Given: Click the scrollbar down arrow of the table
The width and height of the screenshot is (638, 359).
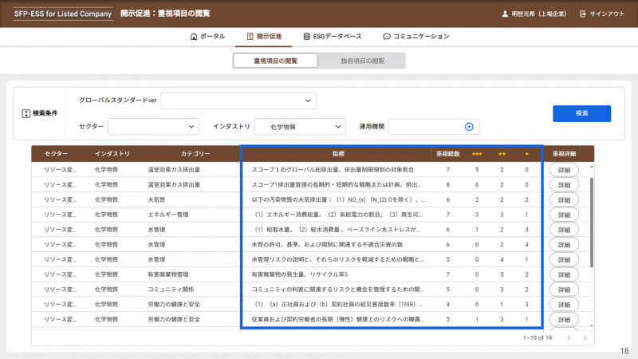Looking at the screenshot, I should 591,325.
